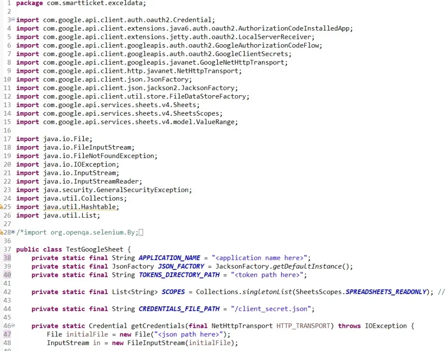447x351 pixels.
Task: Click the "<token path here>" string literal
Action: point(267,275)
